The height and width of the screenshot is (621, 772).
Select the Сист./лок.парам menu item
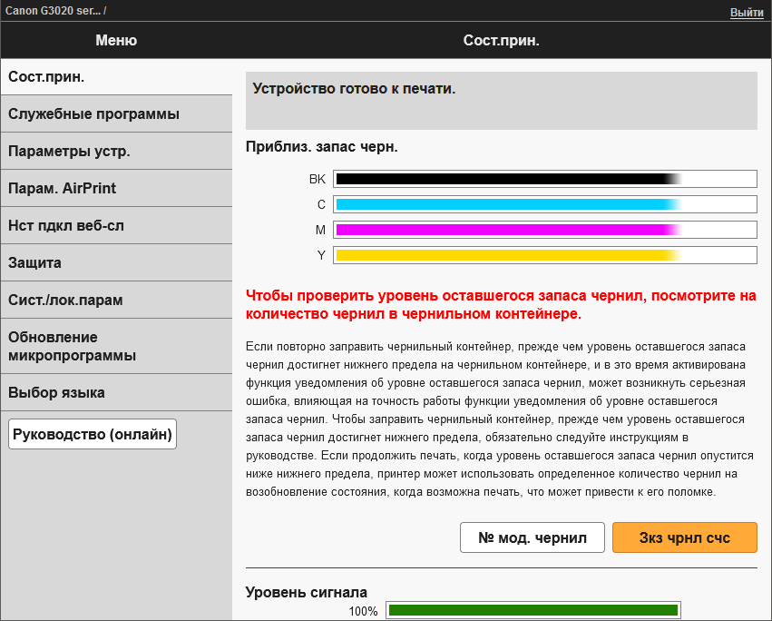pyautogui.click(x=116, y=300)
